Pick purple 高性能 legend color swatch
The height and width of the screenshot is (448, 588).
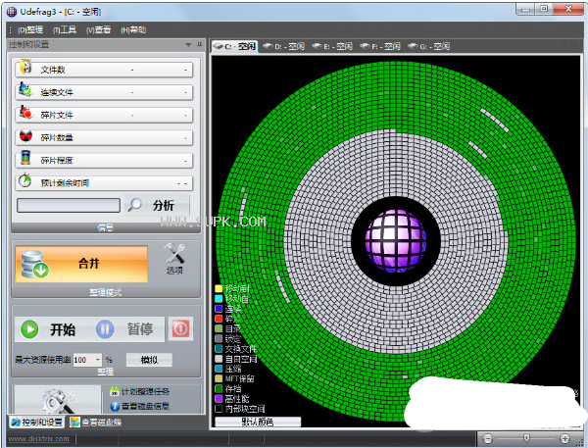tap(219, 398)
